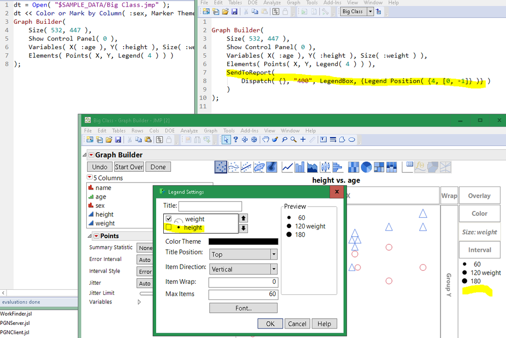Open the Add-Ins menu in the script editor
The image size is (506, 338).
tap(332, 3)
